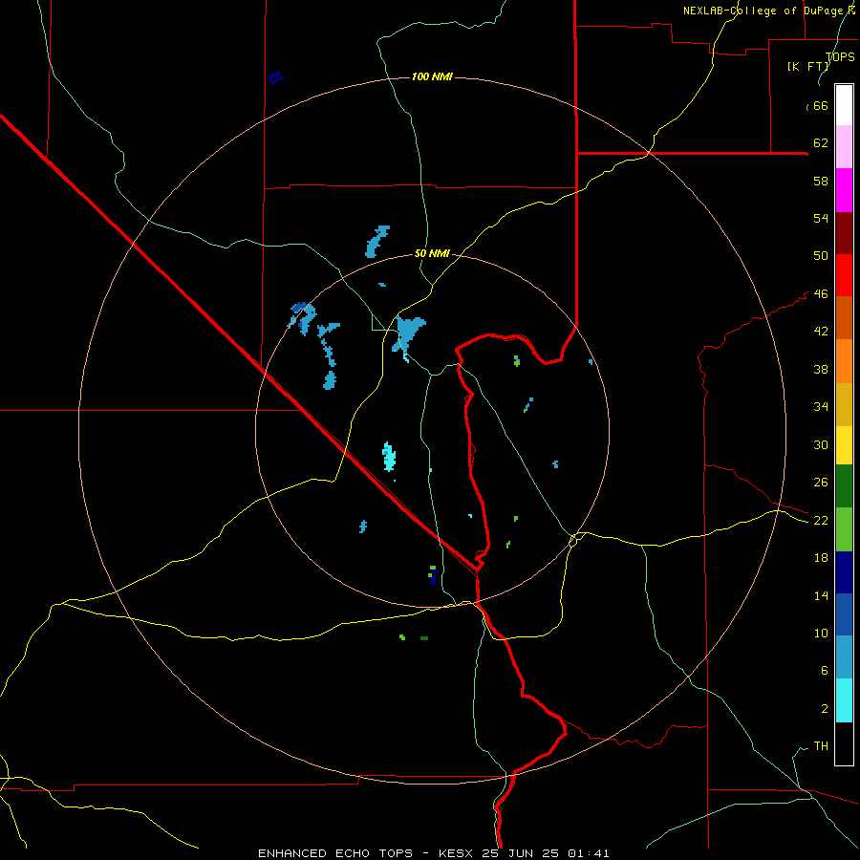860x860 pixels.
Task: Select the dark green 26 legend swatch
Action: pos(844,486)
